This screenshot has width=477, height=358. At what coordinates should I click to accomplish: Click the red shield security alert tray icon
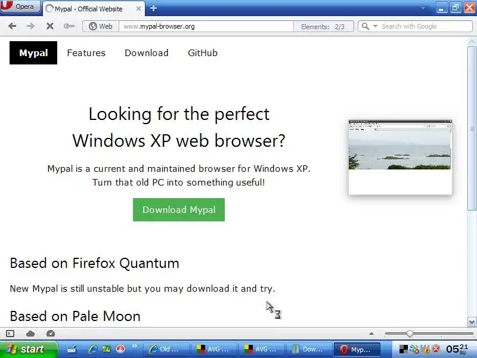tap(436, 349)
